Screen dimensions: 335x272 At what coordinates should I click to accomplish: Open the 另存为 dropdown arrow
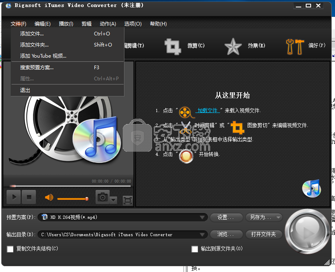[x=279, y=217]
